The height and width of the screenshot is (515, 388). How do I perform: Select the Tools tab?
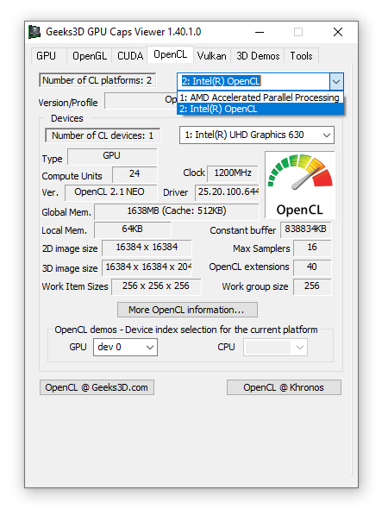click(301, 56)
